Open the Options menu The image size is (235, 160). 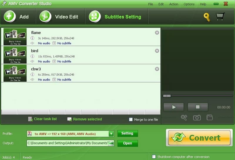click(189, 4)
